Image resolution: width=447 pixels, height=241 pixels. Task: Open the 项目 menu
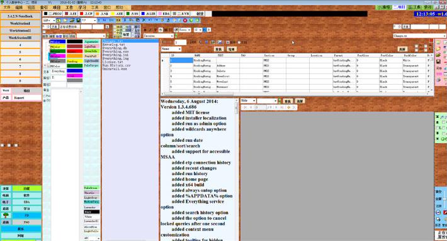coord(57,8)
